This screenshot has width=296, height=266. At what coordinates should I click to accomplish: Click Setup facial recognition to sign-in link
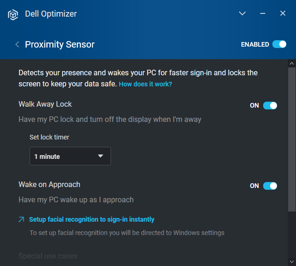tap(92, 220)
